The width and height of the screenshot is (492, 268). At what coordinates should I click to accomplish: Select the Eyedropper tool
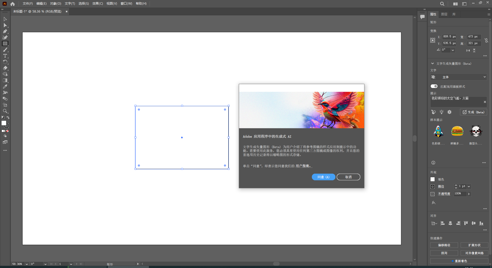pos(5,87)
